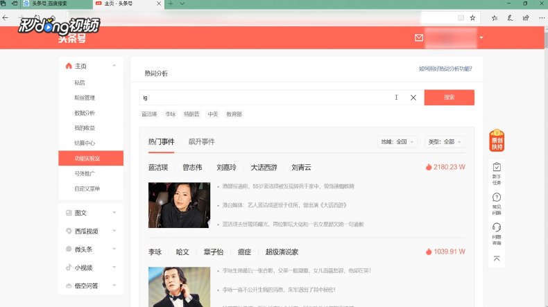
Task: Click the 章子怡 keyword in second event
Action: [213, 252]
